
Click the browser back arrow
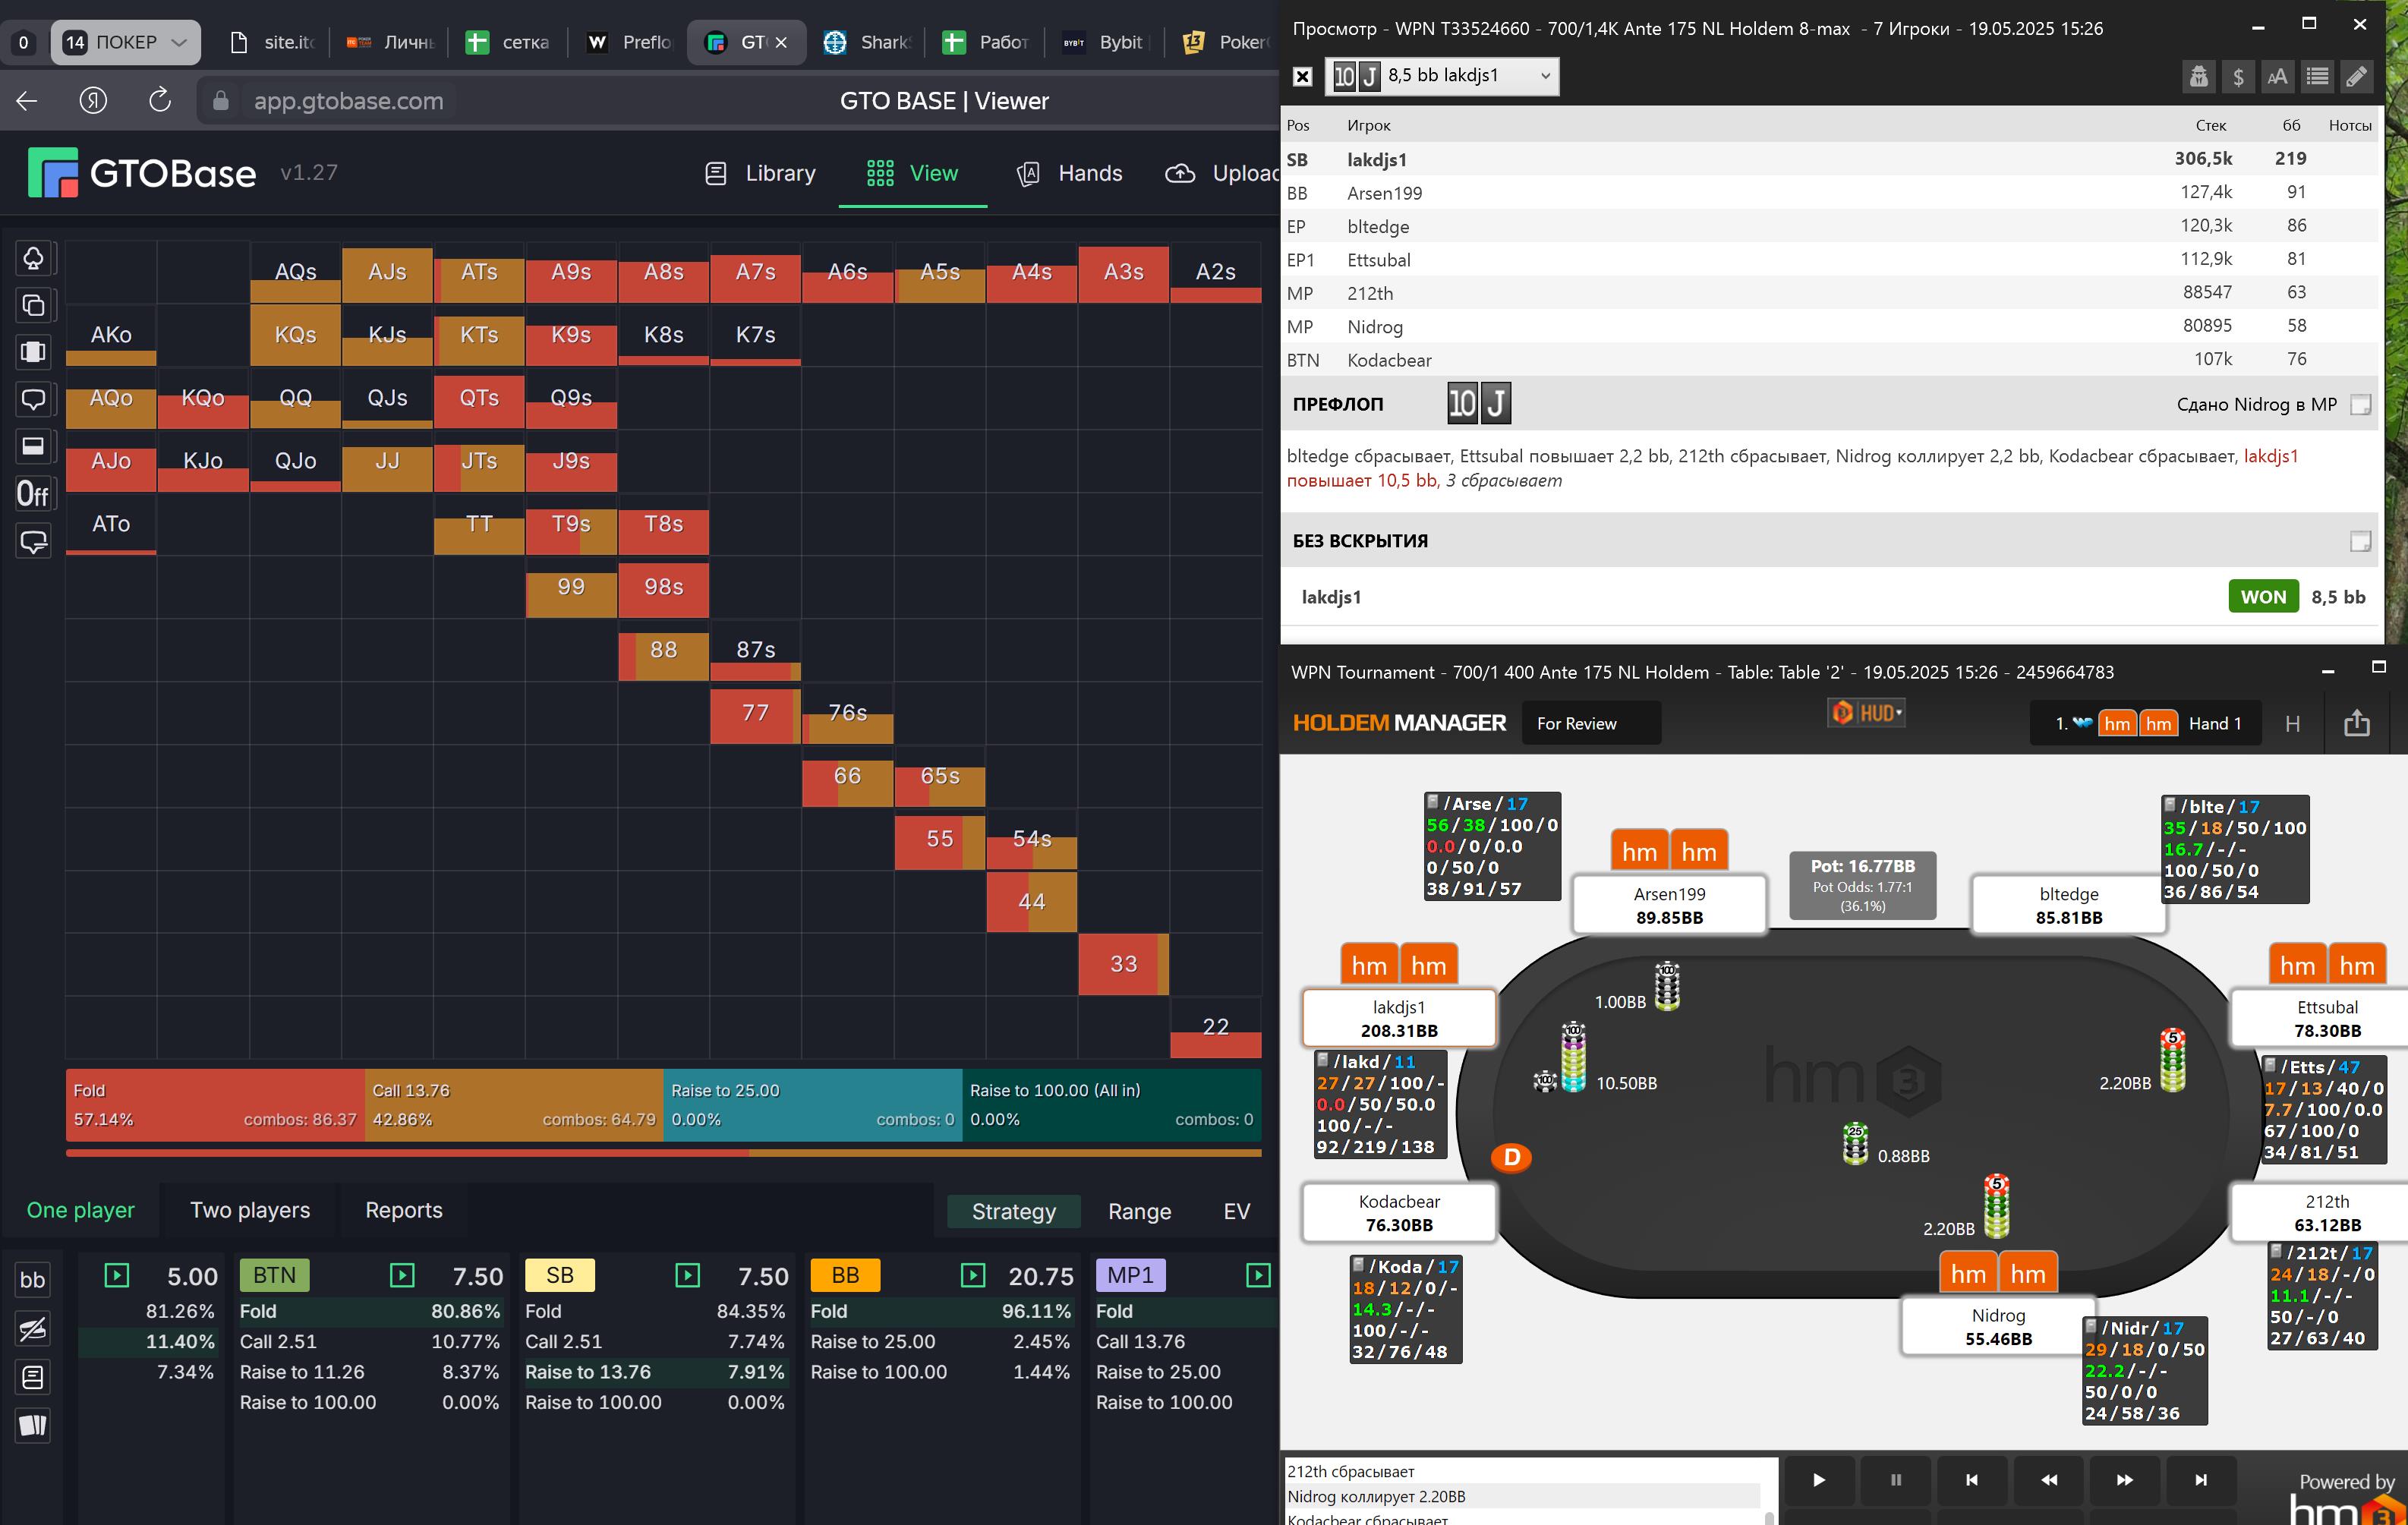pos(27,101)
